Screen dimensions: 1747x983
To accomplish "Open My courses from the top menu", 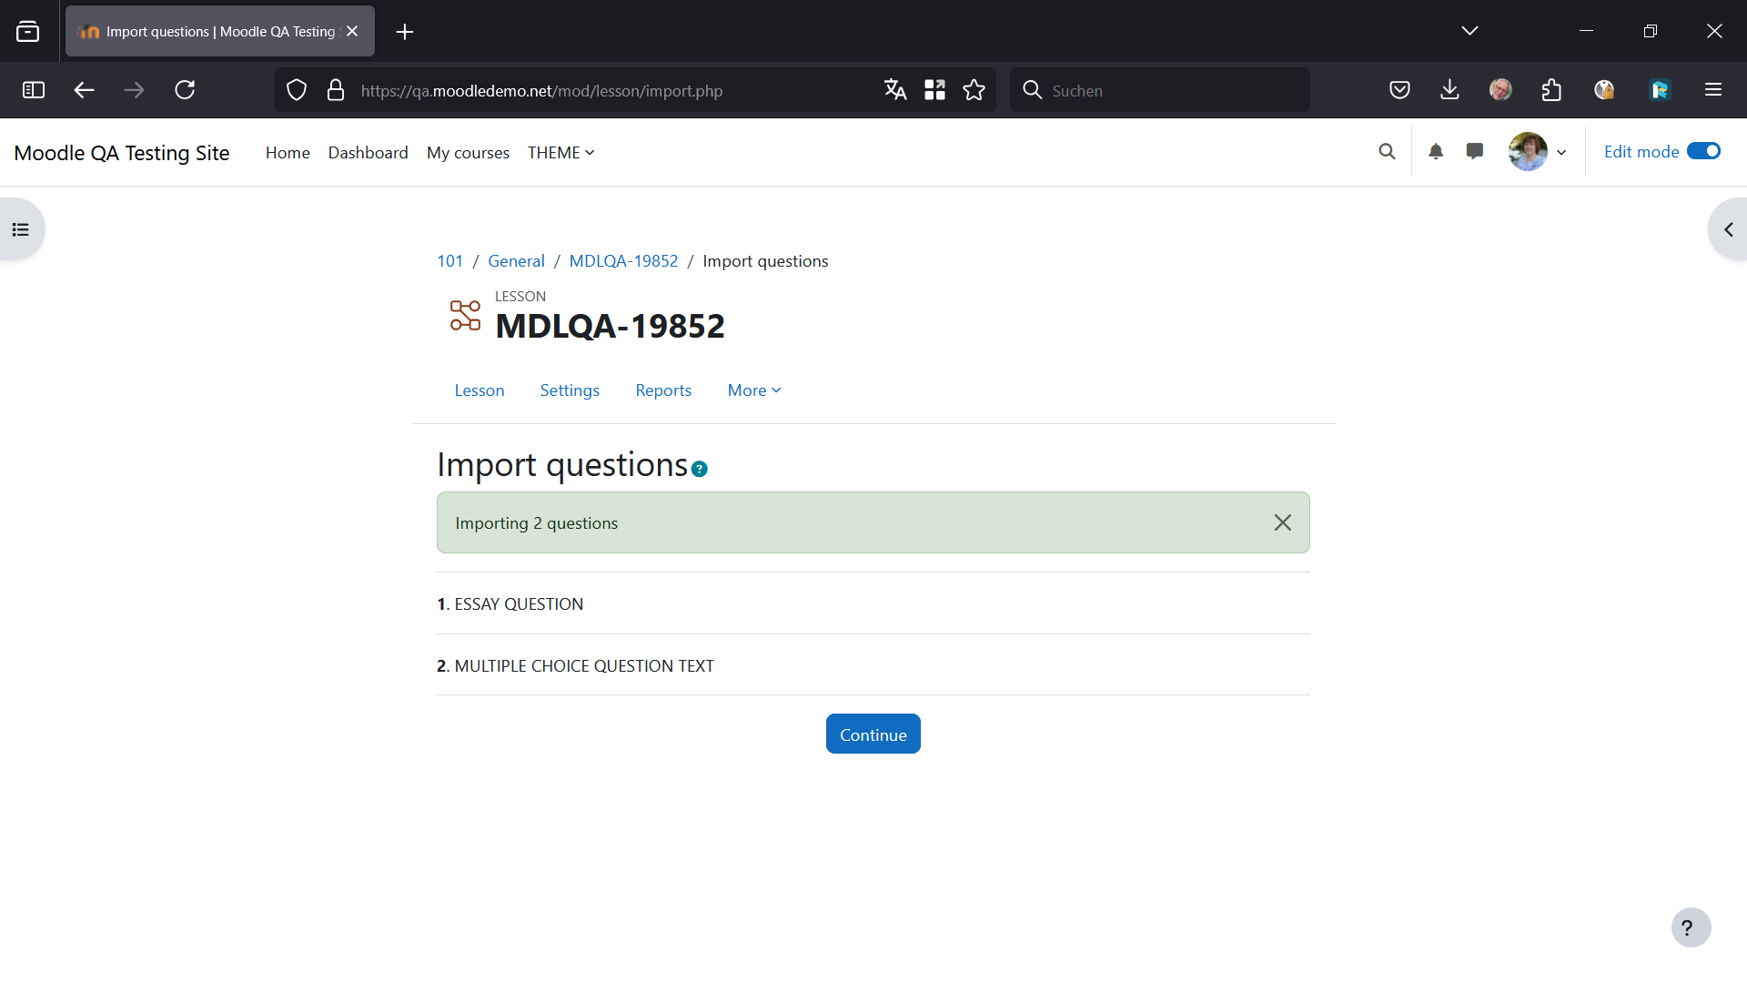I will point(468,152).
